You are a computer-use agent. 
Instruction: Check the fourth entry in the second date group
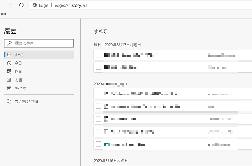point(99,132)
